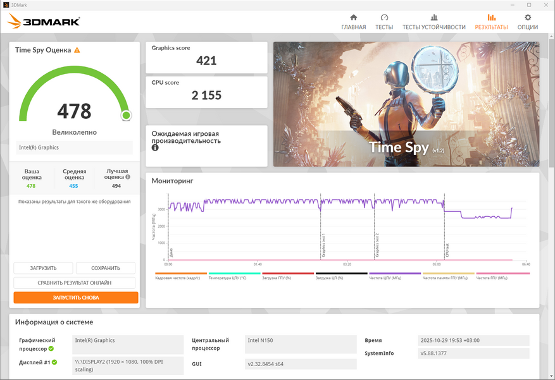Screen dimensions: 555x380
Task: Click the orange warning triangle near Time Spy Оценка
Action: click(x=77, y=50)
